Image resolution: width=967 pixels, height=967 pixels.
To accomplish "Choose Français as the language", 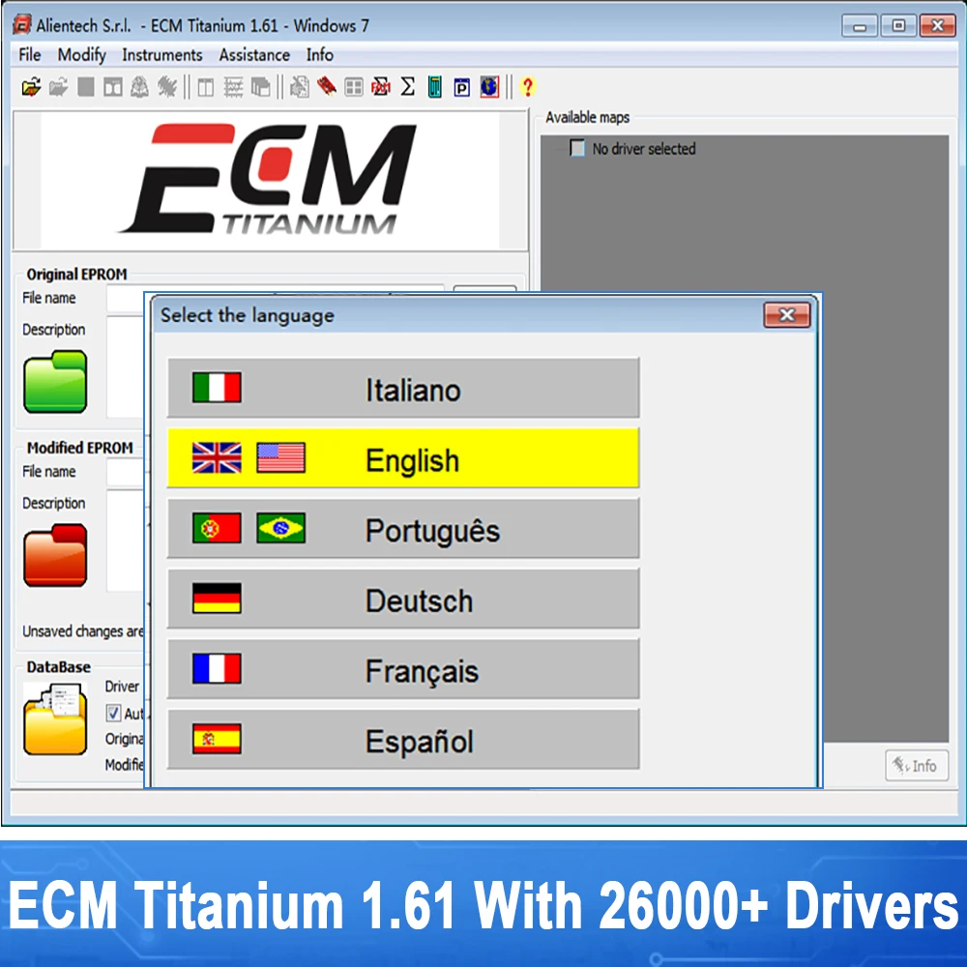I will [403, 669].
